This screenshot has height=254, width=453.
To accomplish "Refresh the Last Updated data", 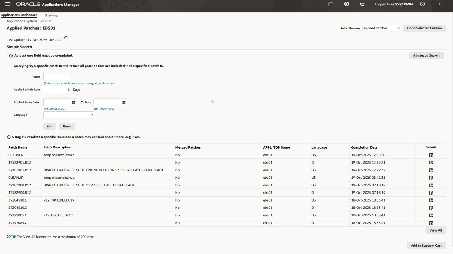I will pyautogui.click(x=66, y=38).
